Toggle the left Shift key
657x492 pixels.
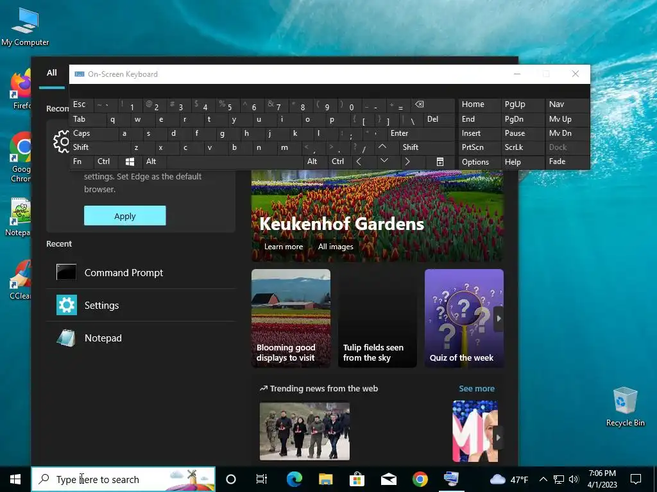[99, 147]
